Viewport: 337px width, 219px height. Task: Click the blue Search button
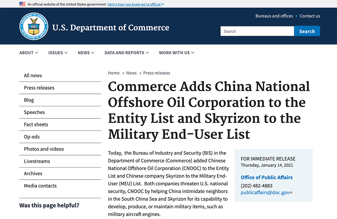307,31
